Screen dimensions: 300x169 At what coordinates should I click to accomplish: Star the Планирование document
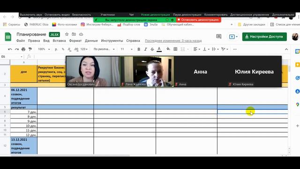click(67, 34)
